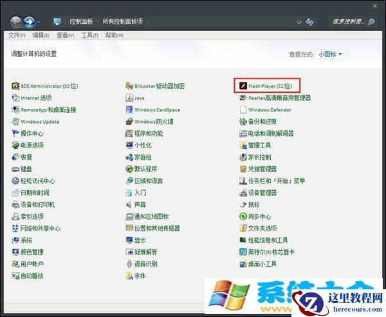Click the 搜索控制面板 search field
The image size is (386, 317).
tap(353, 22)
